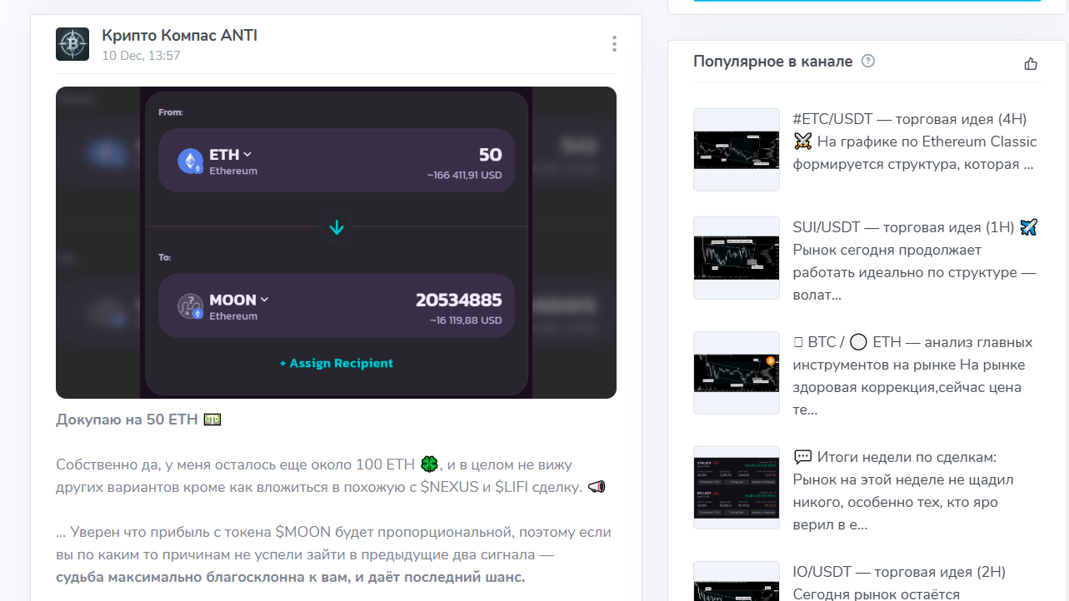Open the IO/USDT trading idea post
This screenshot has height=601, width=1069.
click(x=898, y=573)
